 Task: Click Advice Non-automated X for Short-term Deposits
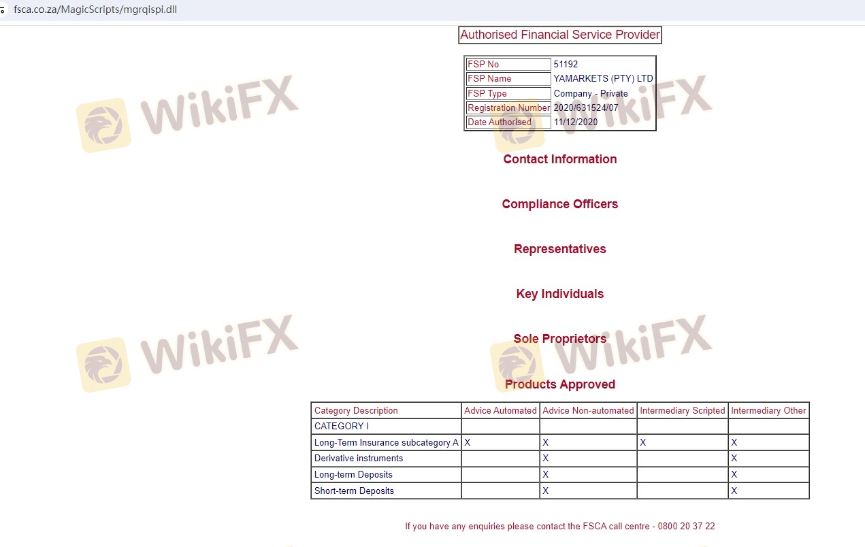point(546,491)
